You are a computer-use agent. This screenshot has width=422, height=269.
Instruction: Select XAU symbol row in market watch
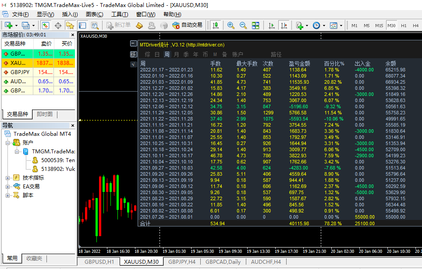[x=38, y=63]
